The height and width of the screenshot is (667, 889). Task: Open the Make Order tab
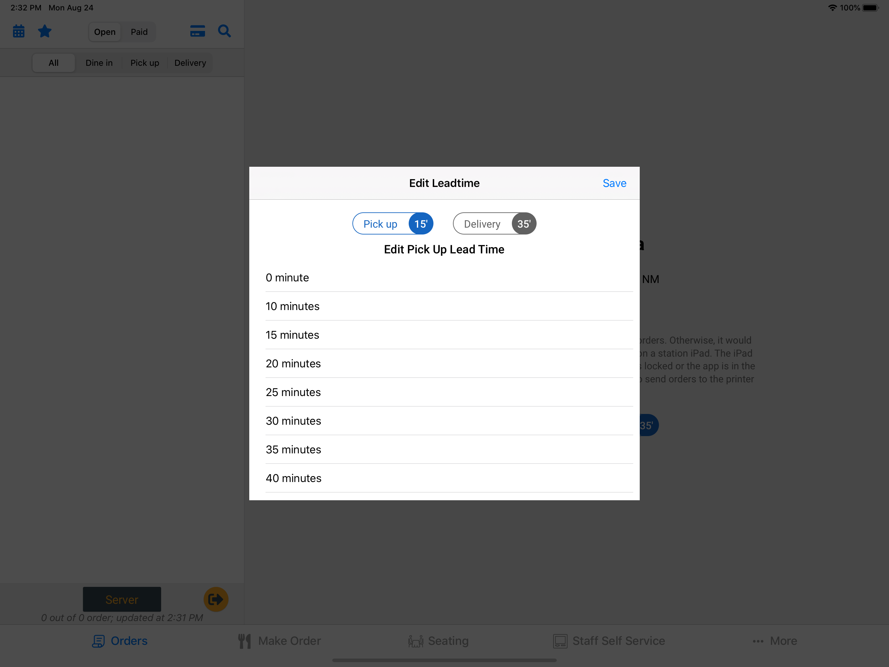point(279,641)
